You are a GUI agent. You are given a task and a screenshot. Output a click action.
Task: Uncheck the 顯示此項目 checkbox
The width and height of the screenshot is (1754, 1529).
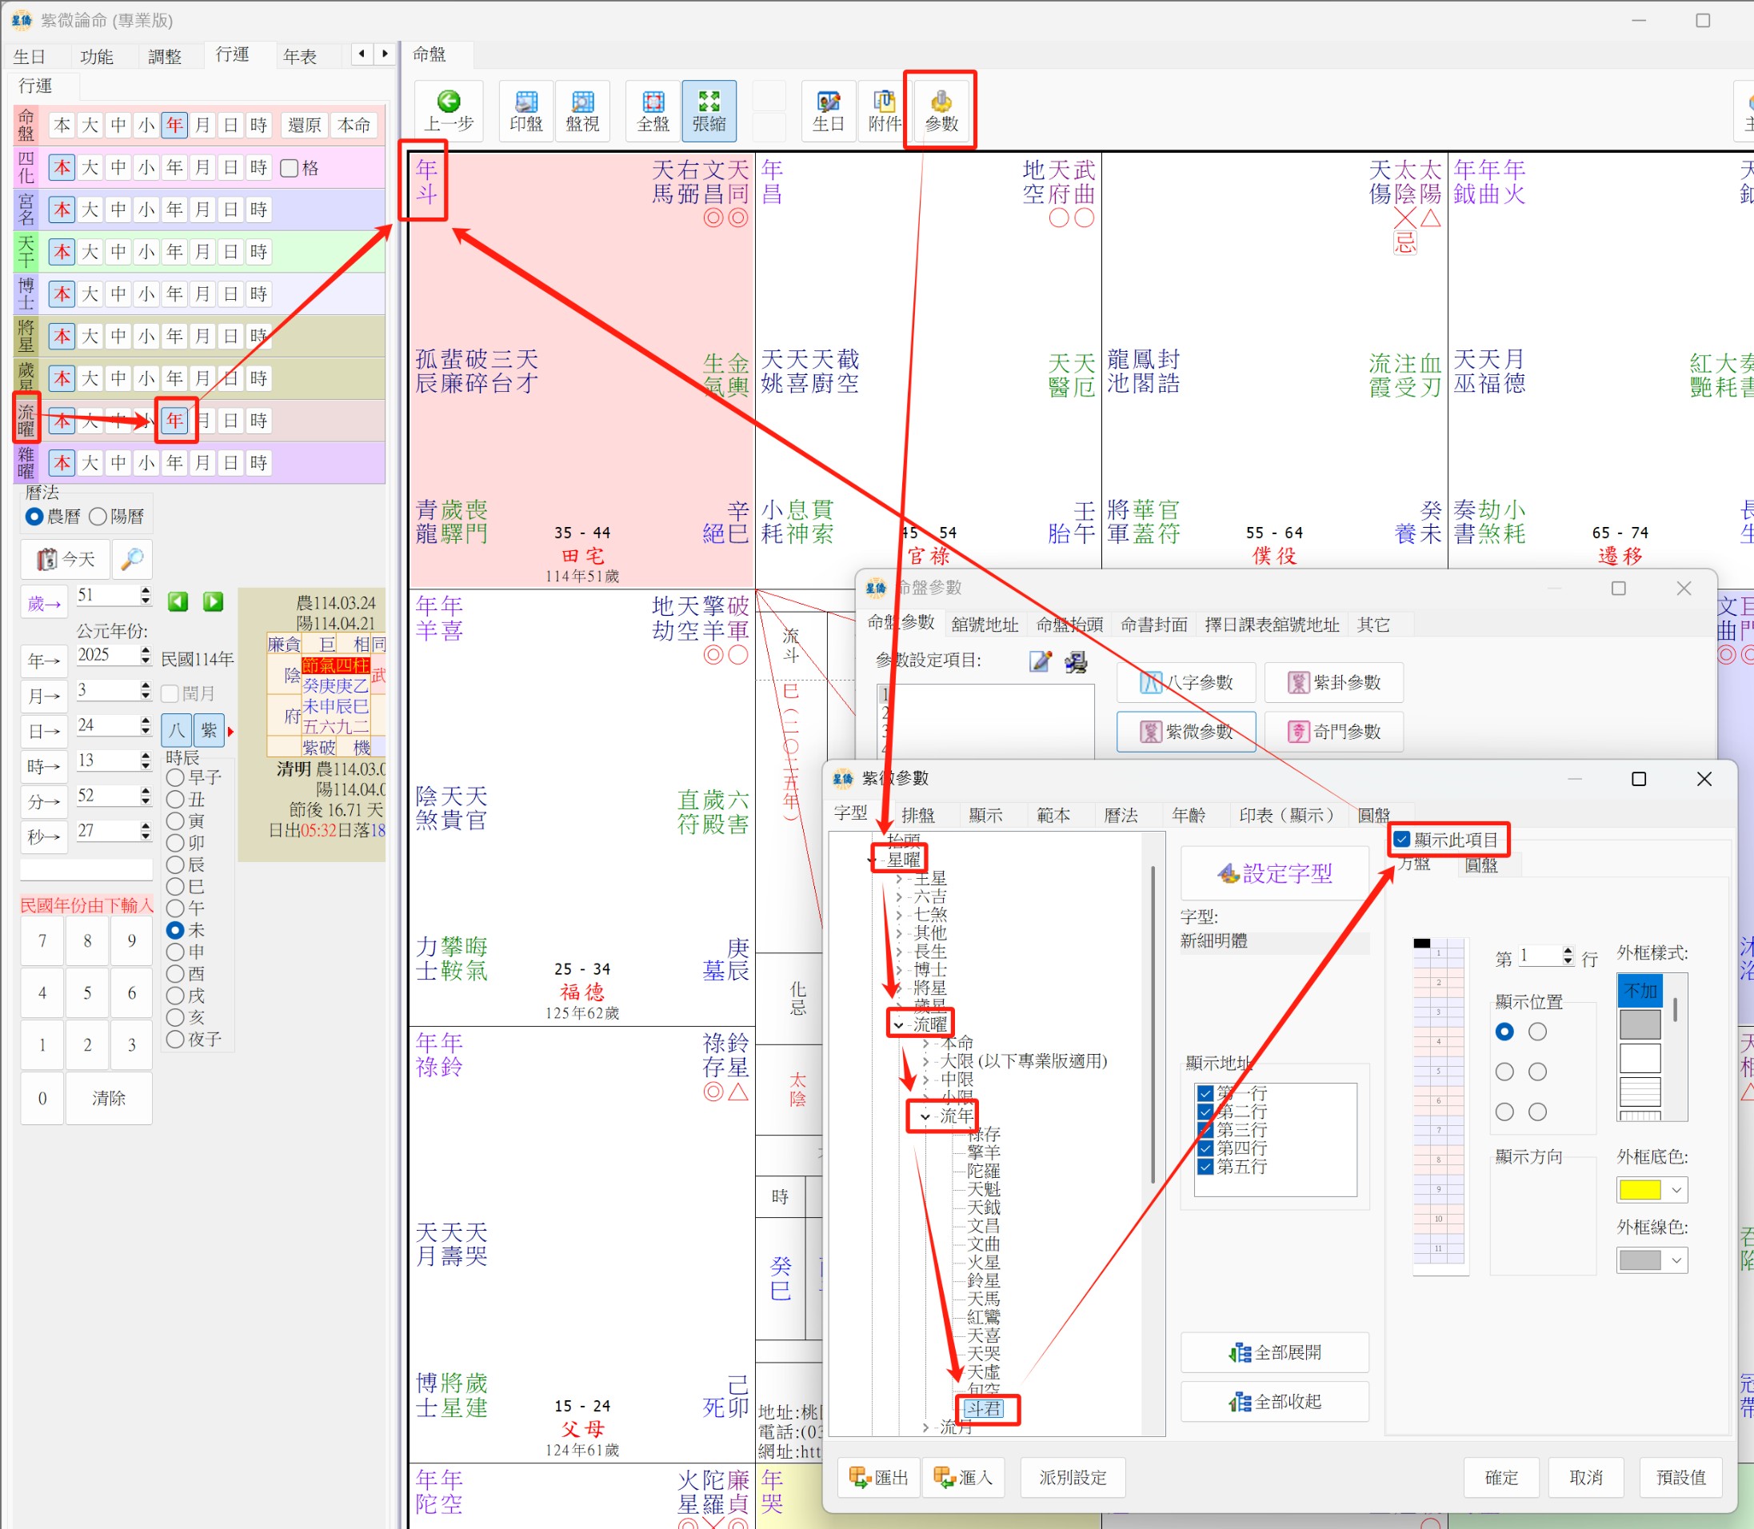click(x=1401, y=840)
